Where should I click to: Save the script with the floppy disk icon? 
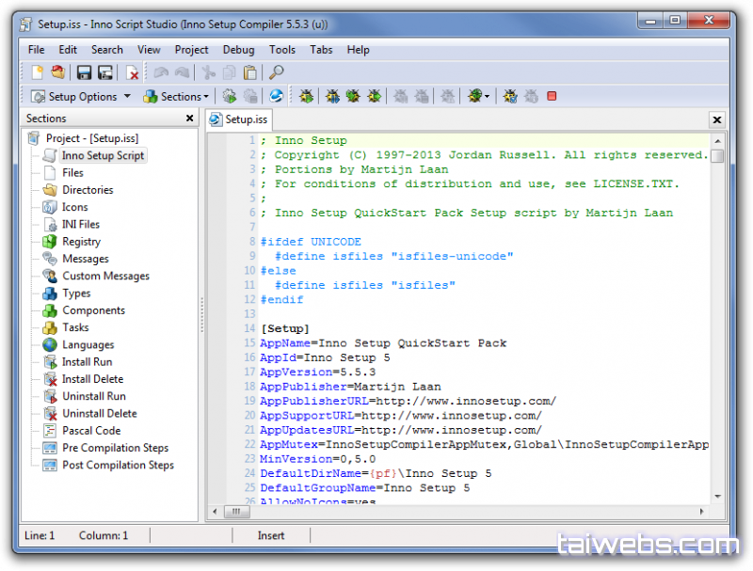point(84,72)
